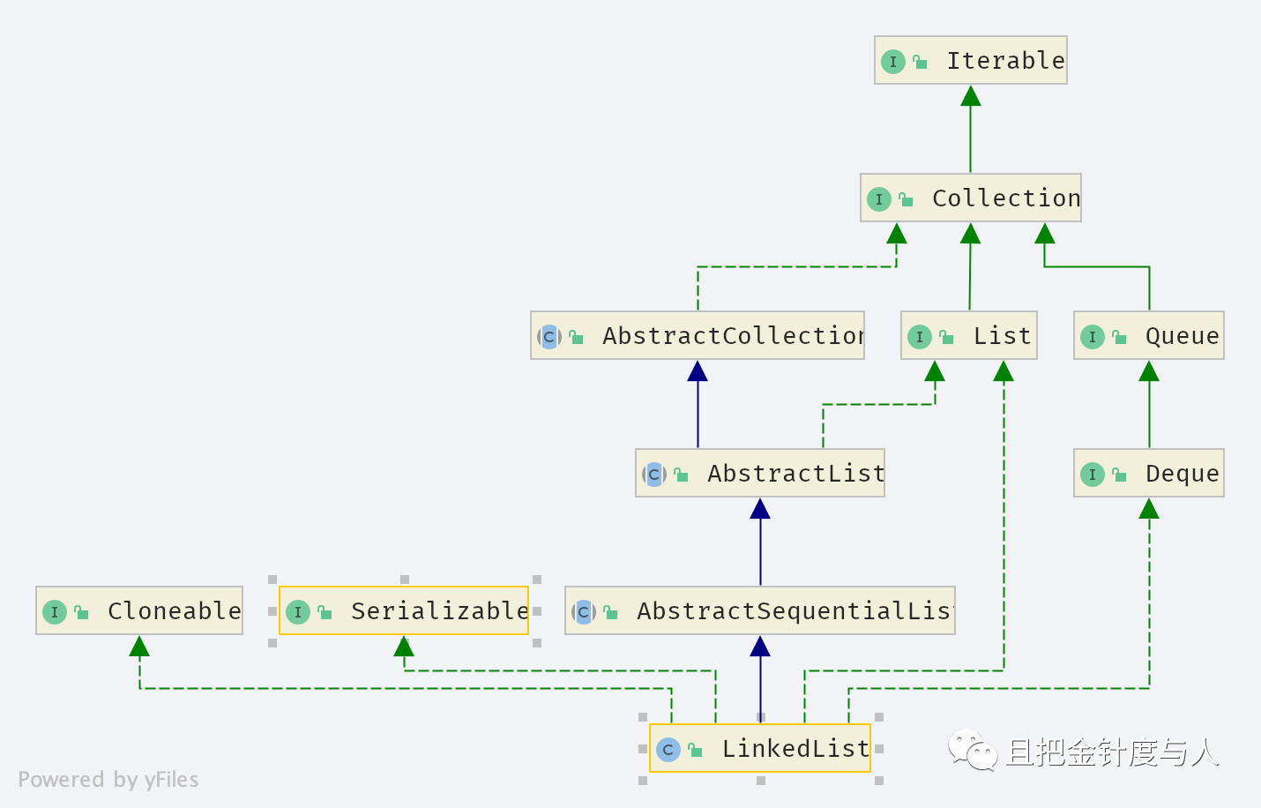This screenshot has width=1261, height=808.
Task: Click the lock icon on Deque node
Action: tap(1119, 475)
